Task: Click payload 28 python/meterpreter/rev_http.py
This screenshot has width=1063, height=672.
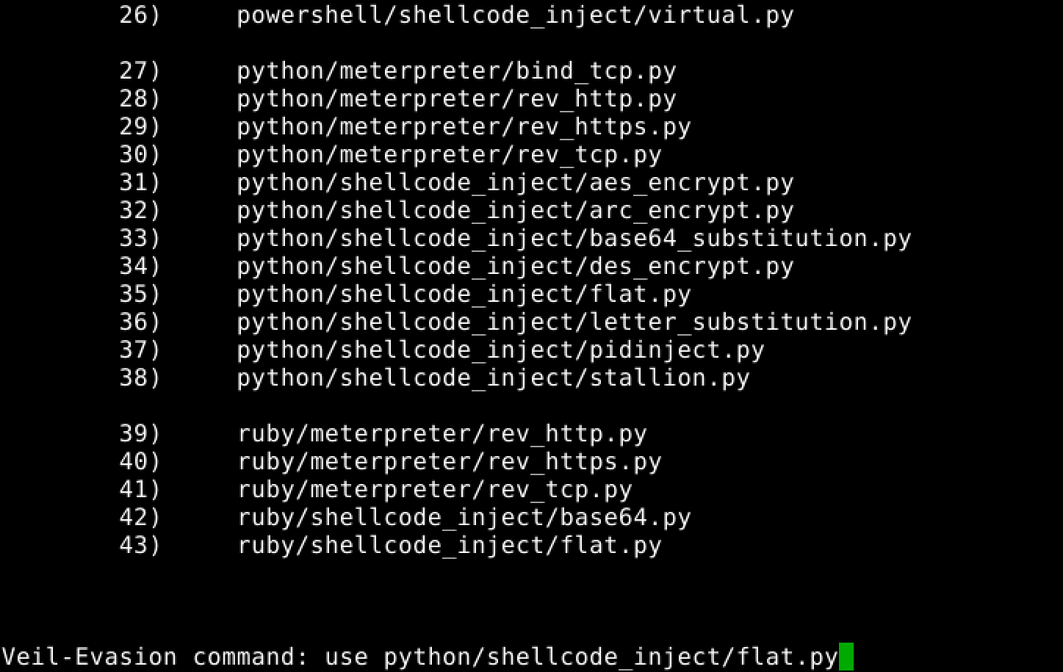Action: 455,99
